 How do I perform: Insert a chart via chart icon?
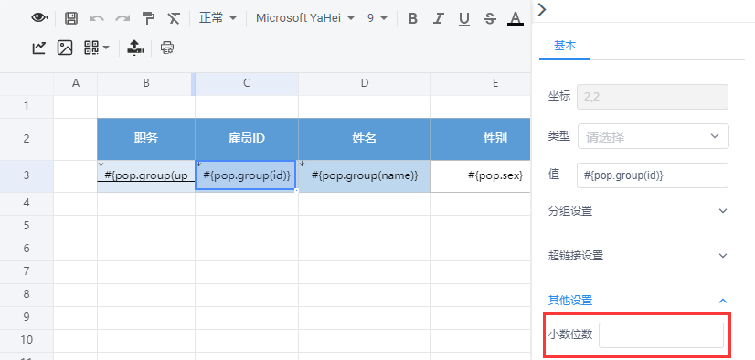39,48
